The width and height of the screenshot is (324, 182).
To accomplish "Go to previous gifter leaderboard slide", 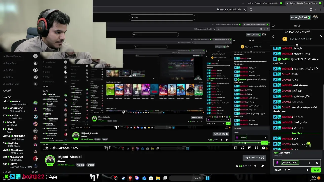I will pyautogui.click(x=273, y=37).
